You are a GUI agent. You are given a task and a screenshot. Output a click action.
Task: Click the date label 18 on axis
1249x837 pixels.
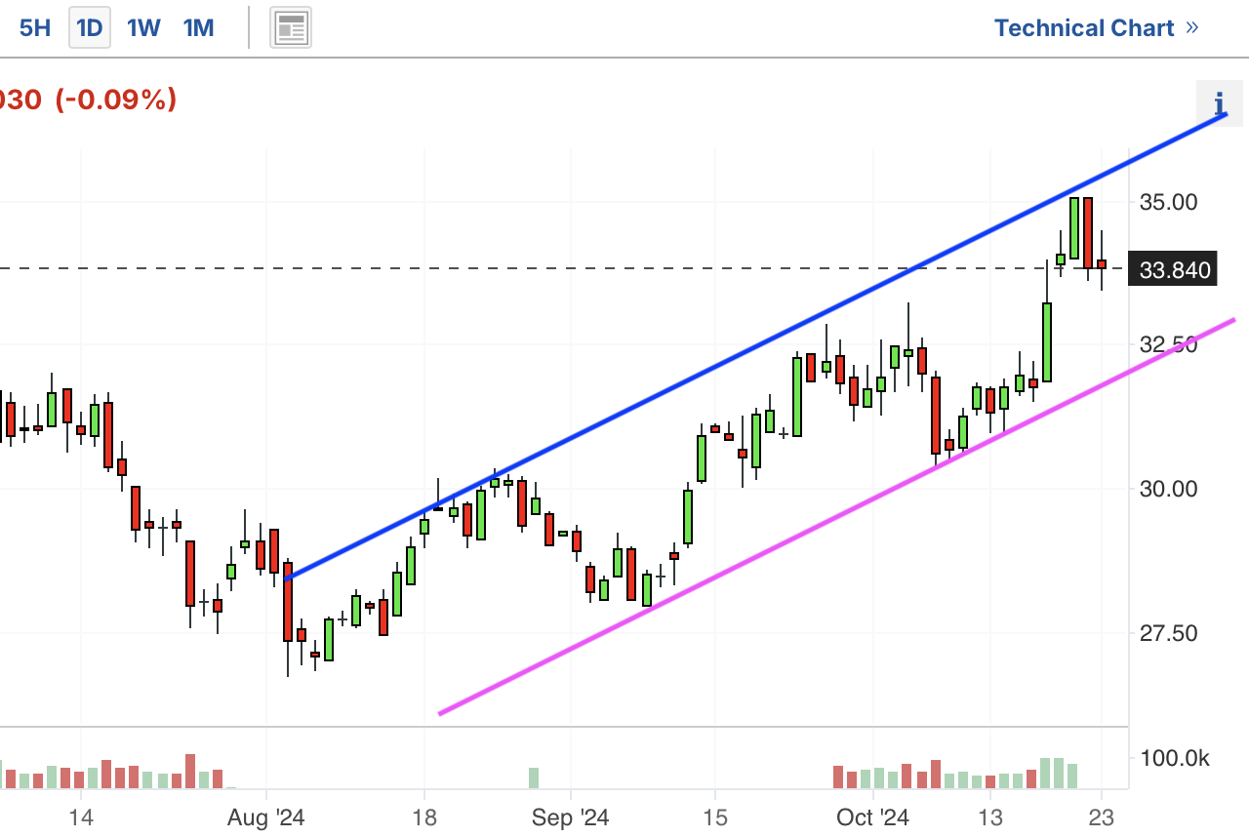(424, 817)
